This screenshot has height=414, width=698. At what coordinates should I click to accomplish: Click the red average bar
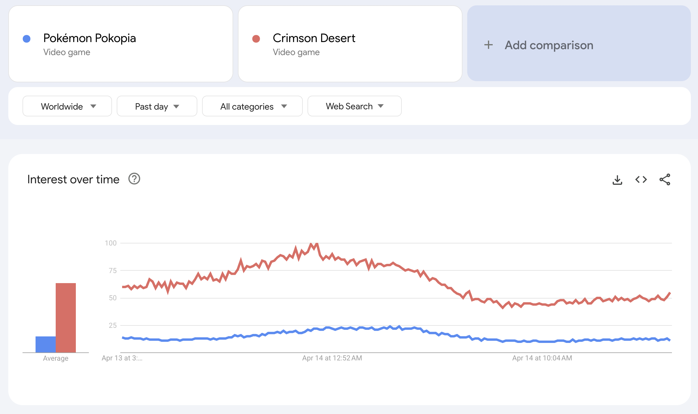click(66, 317)
